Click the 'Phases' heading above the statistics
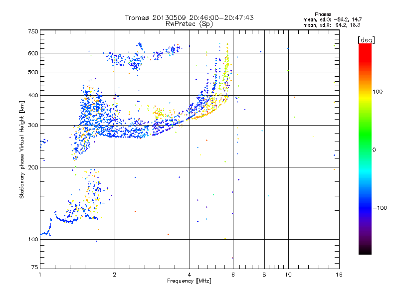 (x=323, y=14)
